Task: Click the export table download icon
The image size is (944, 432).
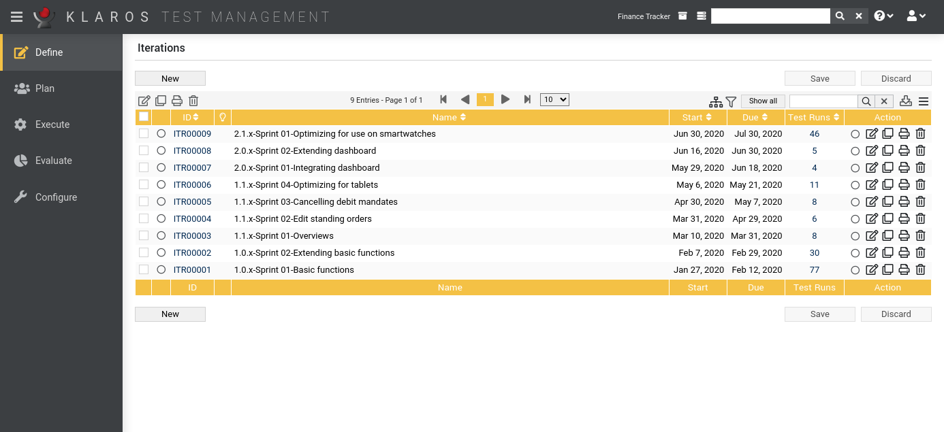Action: 905,101
